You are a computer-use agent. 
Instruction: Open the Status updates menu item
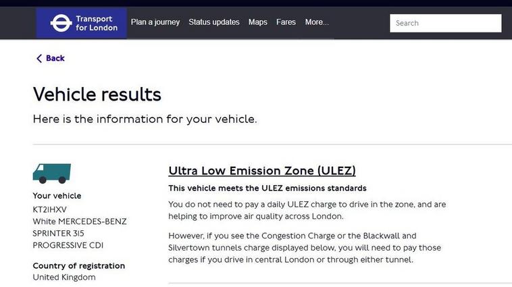[x=214, y=22]
